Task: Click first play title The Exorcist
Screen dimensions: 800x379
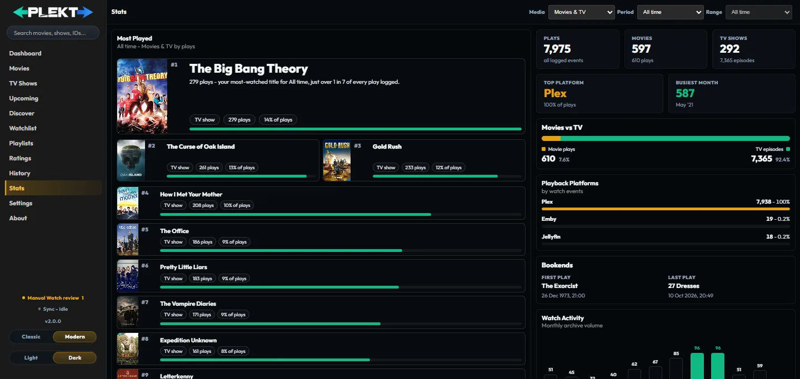Action: pos(559,286)
